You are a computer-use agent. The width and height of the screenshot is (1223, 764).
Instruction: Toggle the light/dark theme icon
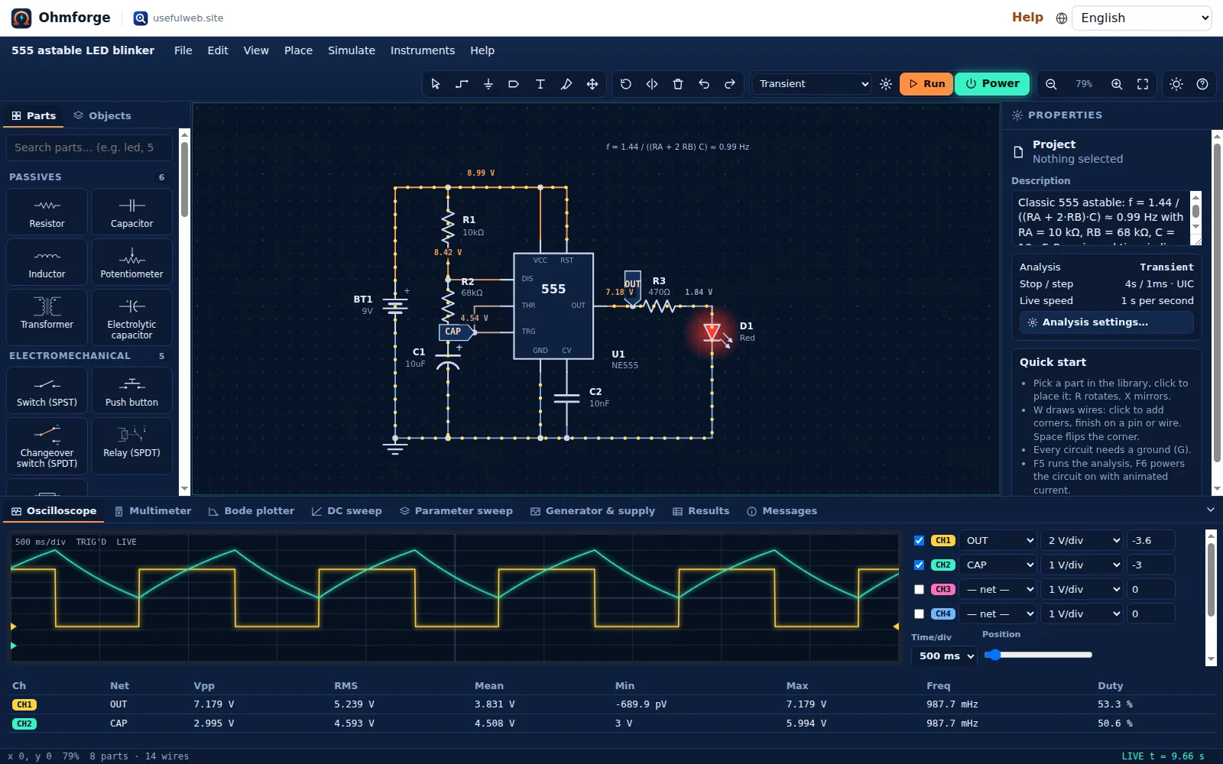pos(1176,84)
